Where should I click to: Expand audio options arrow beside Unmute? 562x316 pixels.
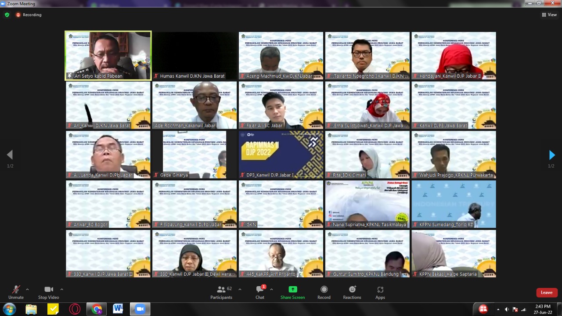(27, 289)
